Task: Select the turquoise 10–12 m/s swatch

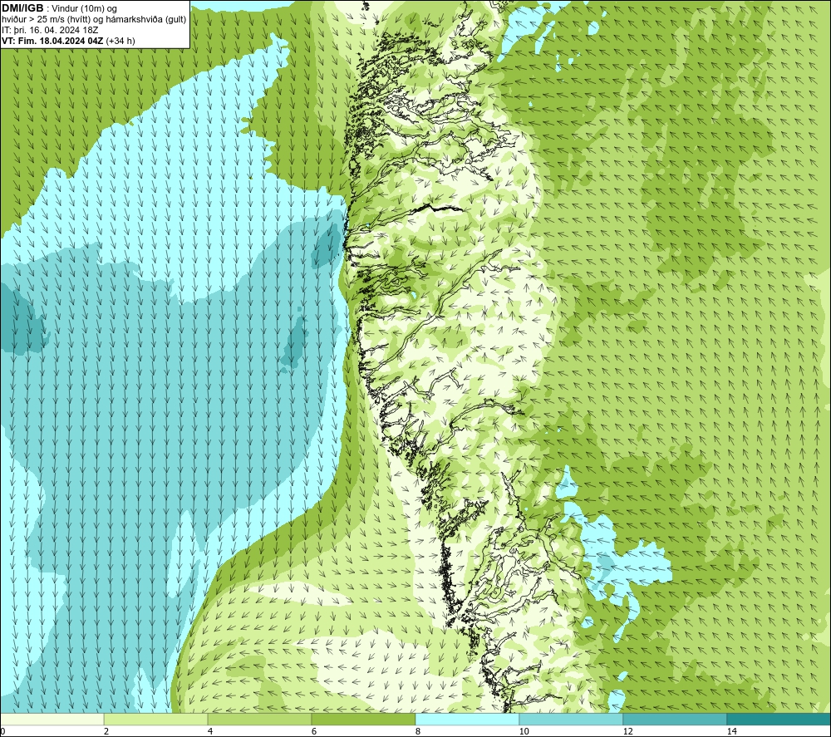Action: 572,719
